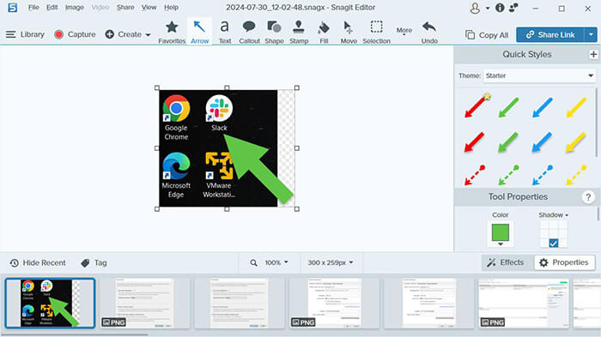The height and width of the screenshot is (337, 601).
Task: Select the Arrow tool
Action: pyautogui.click(x=200, y=33)
